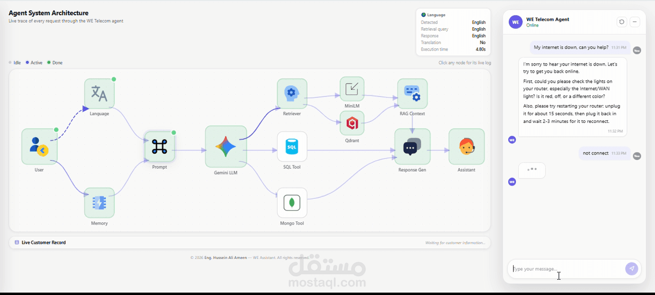This screenshot has height=295, width=655.
Task: Click the 'Done' legend label
Action: coord(58,63)
